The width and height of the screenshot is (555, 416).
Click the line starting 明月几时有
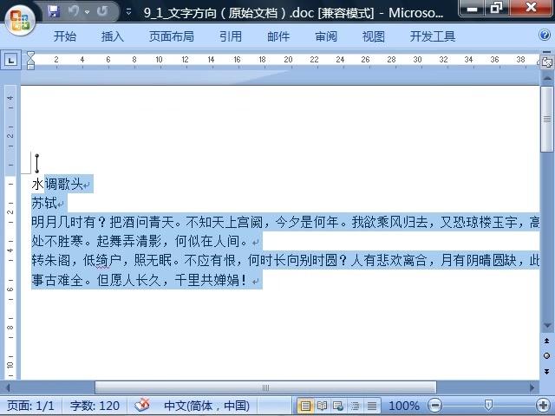[x=285, y=222]
